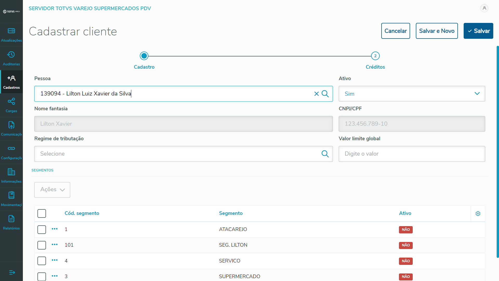499x281 pixels.
Task: Open the Auditorias history icon
Action: pos(11,55)
